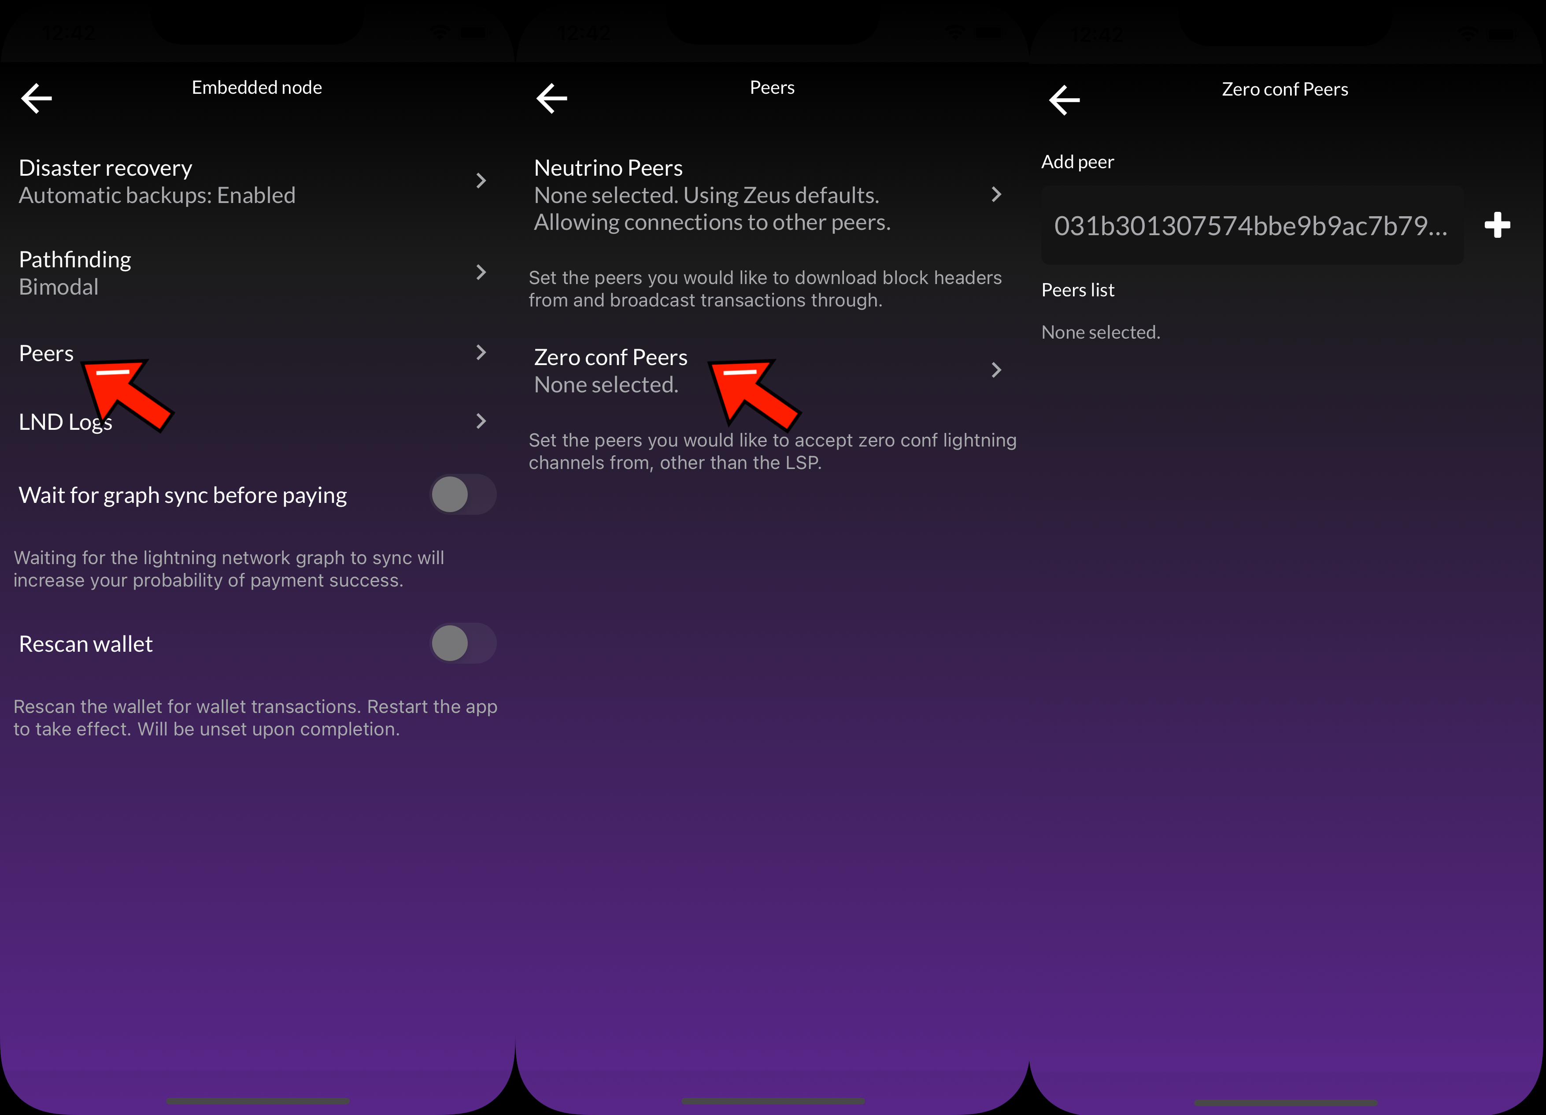Expand Pathfinding chevron arrow
Screen dimensions: 1546x1115
(x=481, y=273)
